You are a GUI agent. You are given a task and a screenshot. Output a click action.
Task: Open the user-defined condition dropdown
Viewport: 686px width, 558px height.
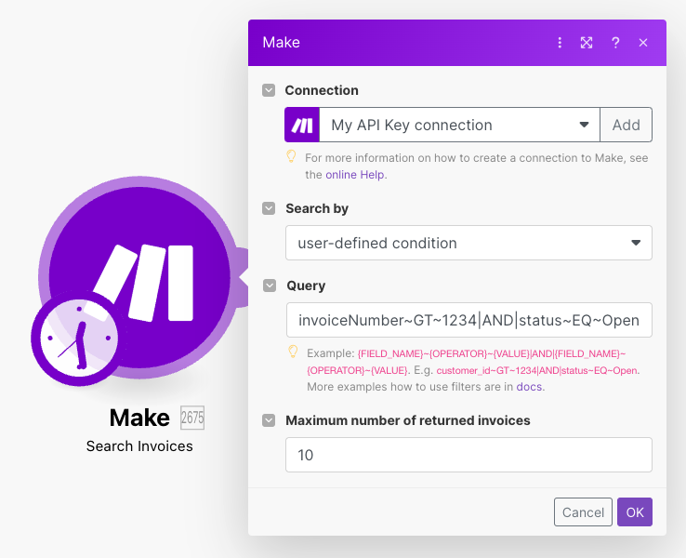(x=468, y=243)
